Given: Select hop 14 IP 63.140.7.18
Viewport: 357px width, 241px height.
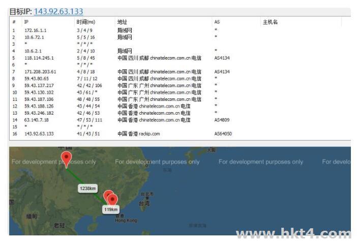Looking at the screenshot, I should click(37, 120).
